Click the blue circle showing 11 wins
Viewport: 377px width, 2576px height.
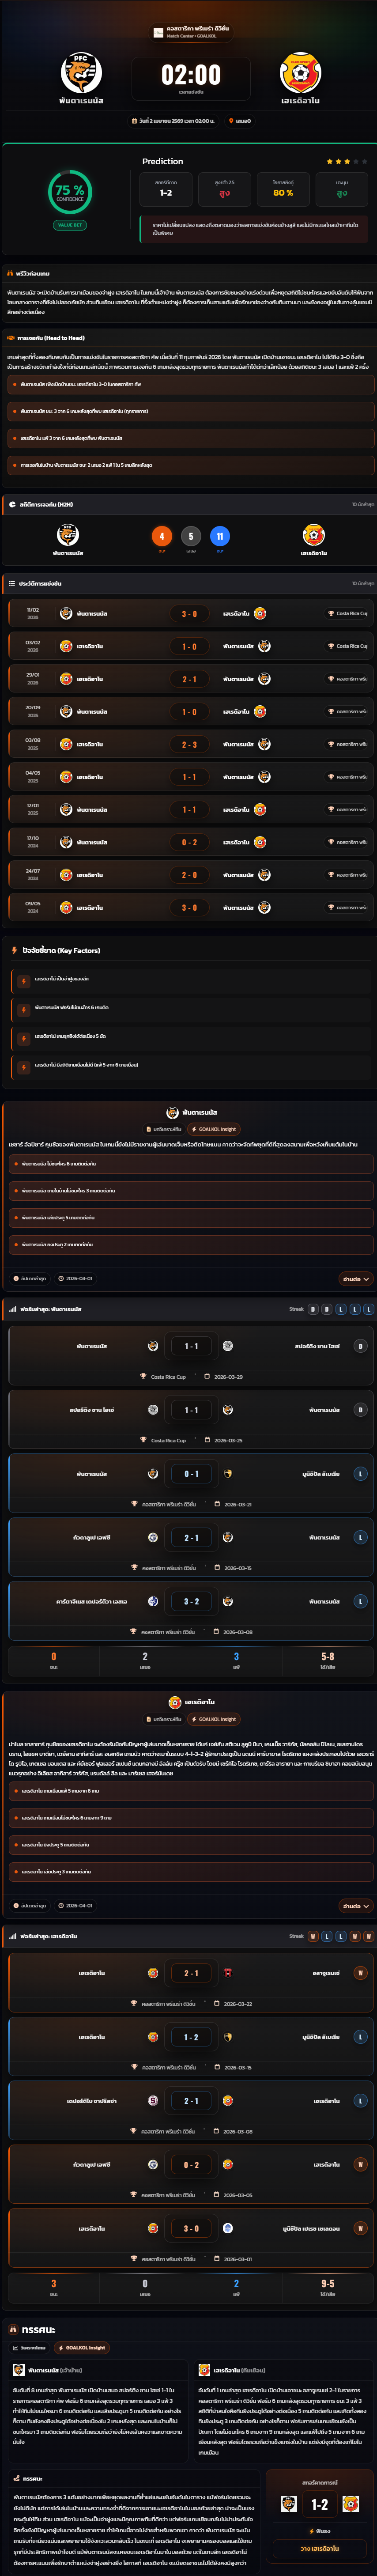[220, 536]
